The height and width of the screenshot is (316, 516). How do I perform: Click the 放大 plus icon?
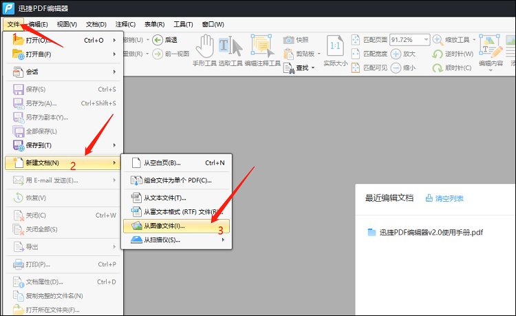pyautogui.click(x=396, y=54)
